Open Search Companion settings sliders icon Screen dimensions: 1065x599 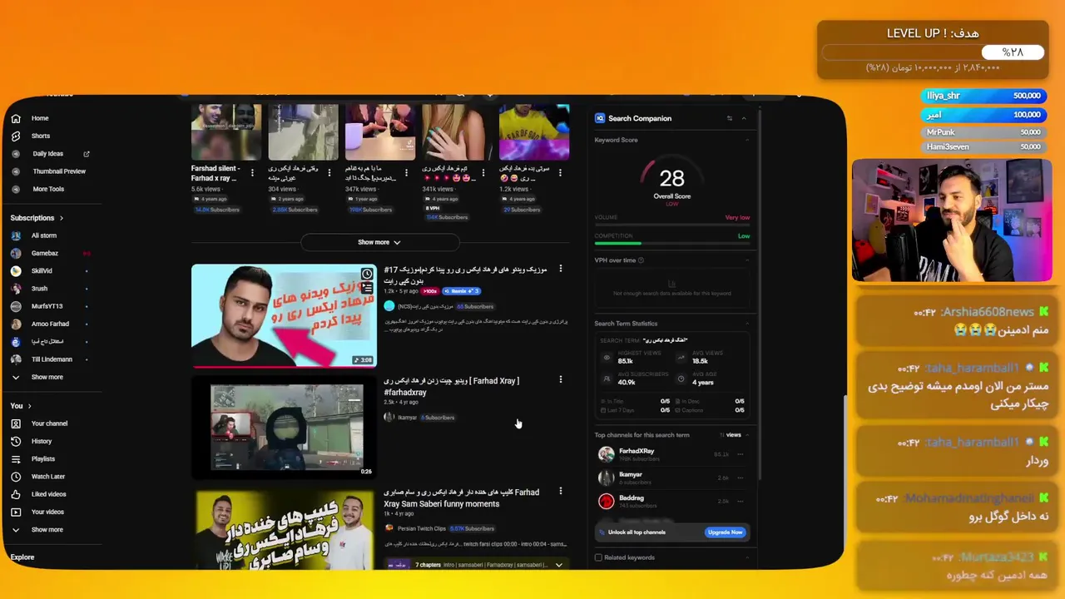730,118
